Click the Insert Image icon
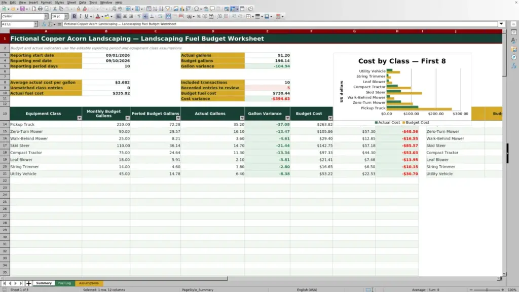519x292 pixels. [176, 9]
